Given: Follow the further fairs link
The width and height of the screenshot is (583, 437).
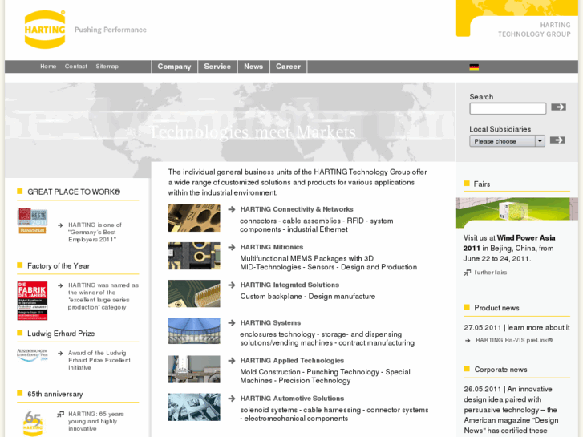Looking at the screenshot, I should tap(491, 273).
